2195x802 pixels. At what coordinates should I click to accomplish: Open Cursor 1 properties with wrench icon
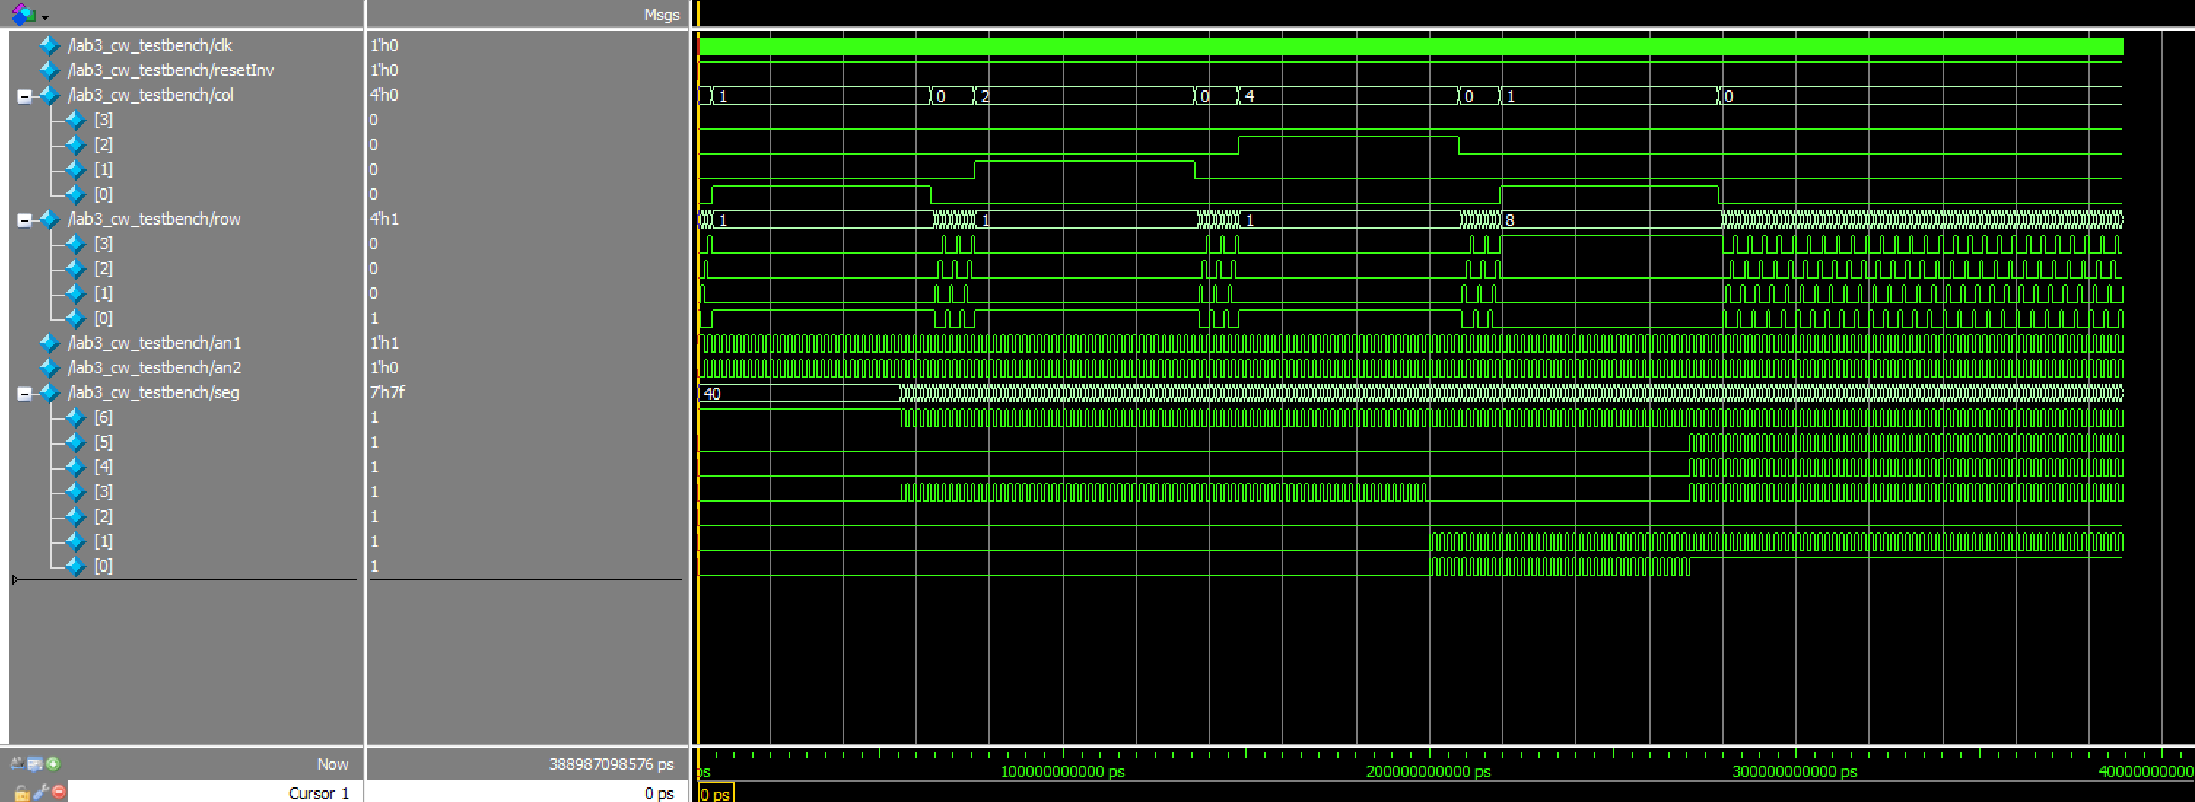(40, 793)
